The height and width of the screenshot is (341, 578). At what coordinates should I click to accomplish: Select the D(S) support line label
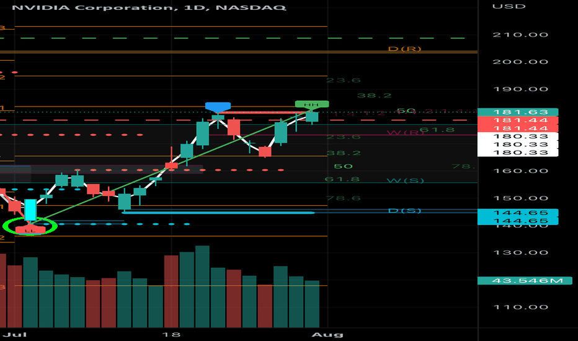coord(404,211)
